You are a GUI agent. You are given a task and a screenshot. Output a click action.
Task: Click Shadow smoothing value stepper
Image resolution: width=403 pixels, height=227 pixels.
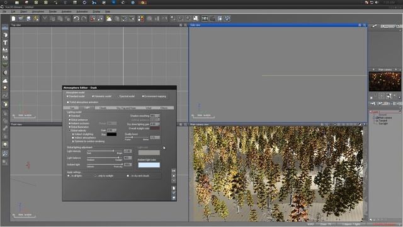pyautogui.click(x=158, y=116)
